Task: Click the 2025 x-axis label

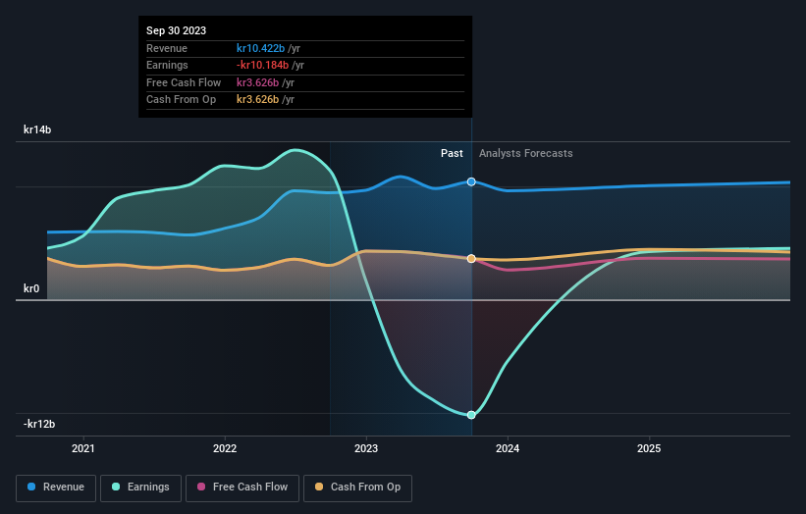Action: pos(649,448)
